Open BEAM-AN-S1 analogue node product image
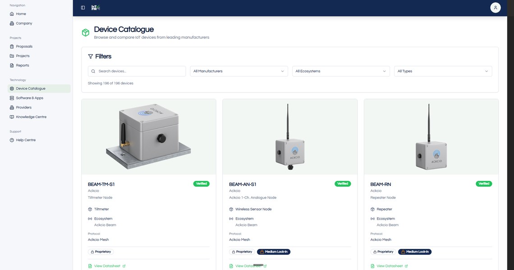514x270 pixels. [x=290, y=137]
